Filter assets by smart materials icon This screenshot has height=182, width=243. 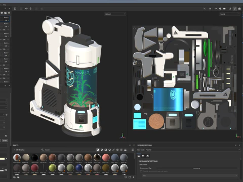pyautogui.click(x=102, y=150)
